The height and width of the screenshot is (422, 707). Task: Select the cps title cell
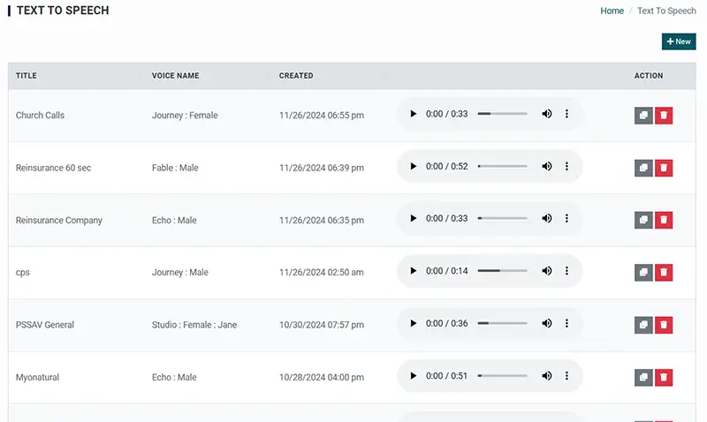(x=23, y=273)
